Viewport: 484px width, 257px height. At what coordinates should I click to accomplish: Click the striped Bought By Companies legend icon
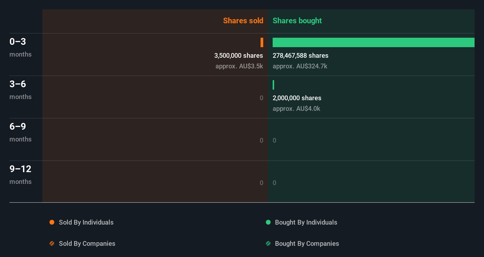coord(268,243)
